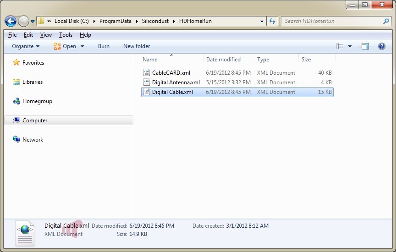Click 5/15/2012 3:32 PM date cell
Screen dimensions: 396x252
click(x=228, y=82)
